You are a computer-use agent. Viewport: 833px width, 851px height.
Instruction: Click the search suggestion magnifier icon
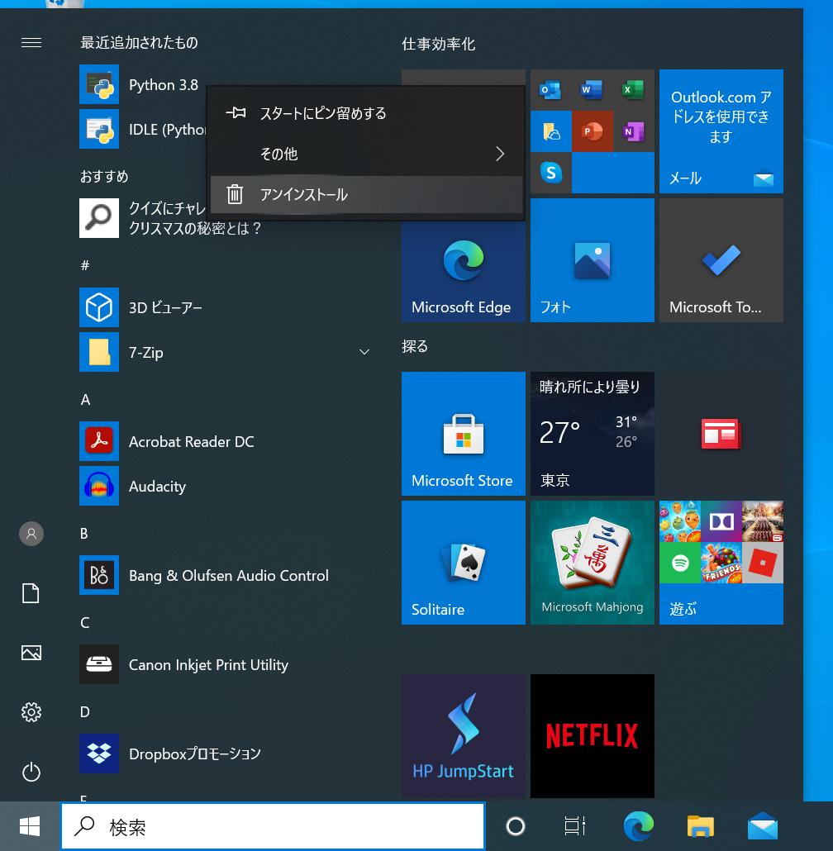click(99, 217)
